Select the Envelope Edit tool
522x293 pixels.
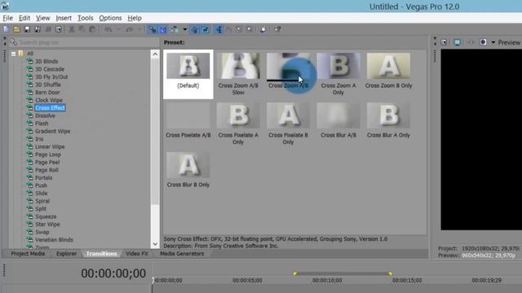coord(229,29)
